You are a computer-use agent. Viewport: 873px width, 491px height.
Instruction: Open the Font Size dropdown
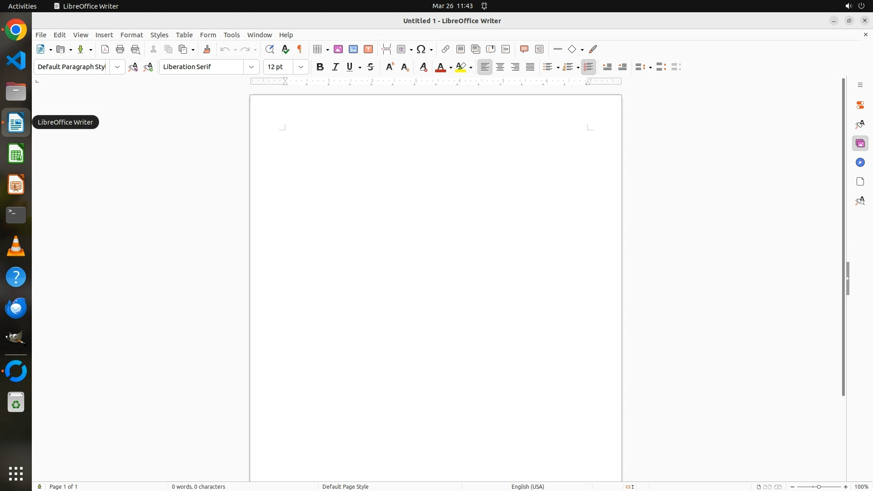(301, 67)
